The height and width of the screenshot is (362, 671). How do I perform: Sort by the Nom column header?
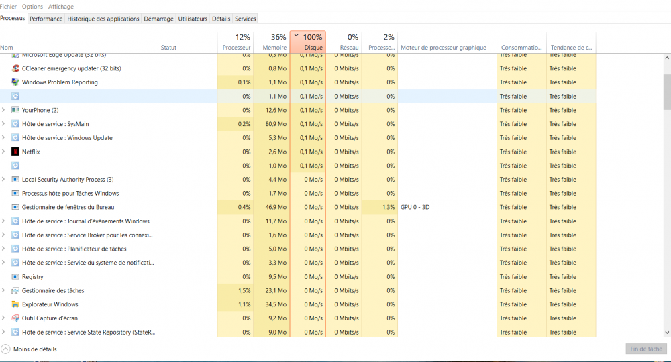79,42
